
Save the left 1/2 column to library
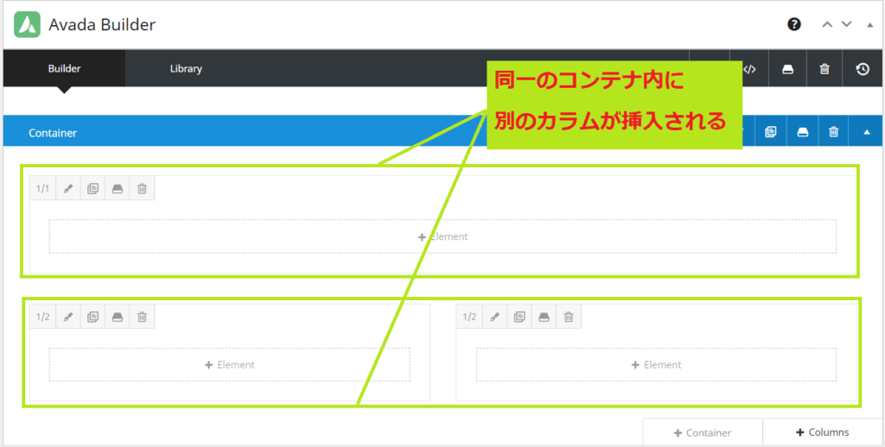pyautogui.click(x=118, y=317)
